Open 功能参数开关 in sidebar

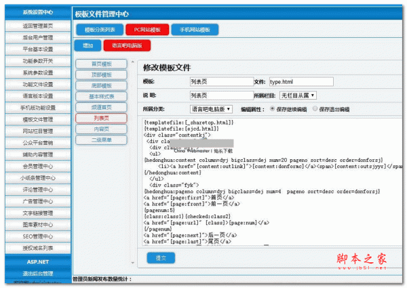pos(37,61)
